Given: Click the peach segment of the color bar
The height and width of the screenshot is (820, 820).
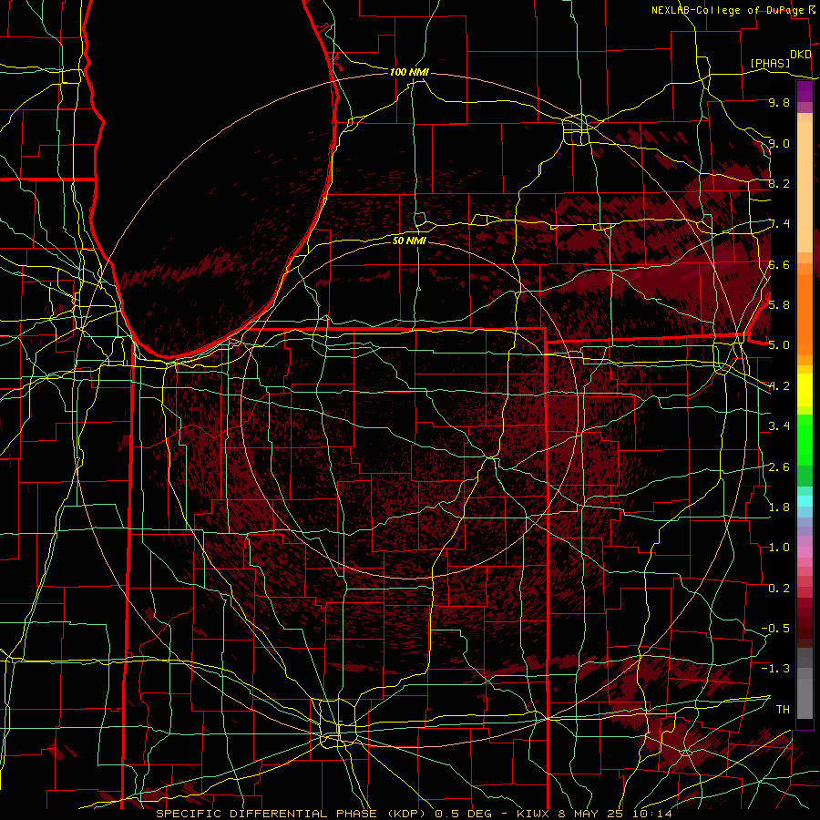Looking at the screenshot, I should coord(805,189).
